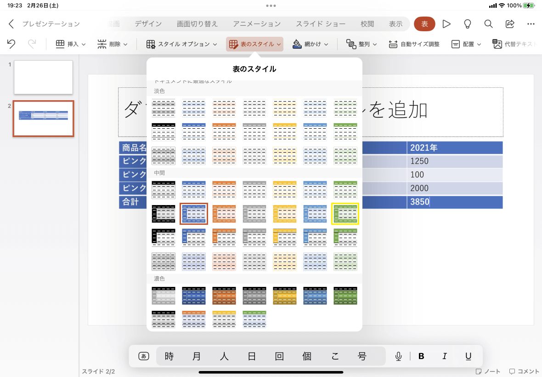Choose the first orange style under 濃色
This screenshot has height=377, width=542.
coord(224,295)
